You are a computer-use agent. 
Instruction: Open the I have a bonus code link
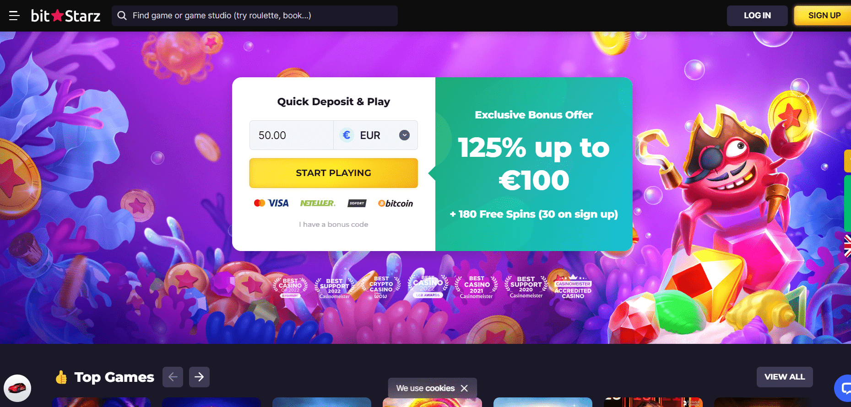[334, 225]
